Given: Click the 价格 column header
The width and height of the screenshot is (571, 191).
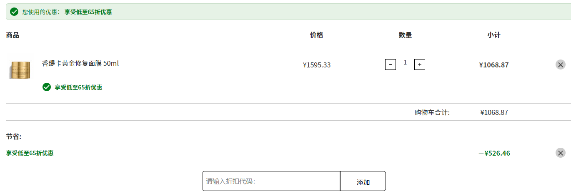Looking at the screenshot, I should click(317, 35).
